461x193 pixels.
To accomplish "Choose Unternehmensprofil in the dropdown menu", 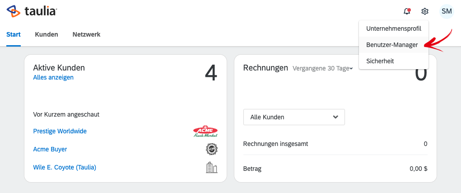I will point(394,28).
